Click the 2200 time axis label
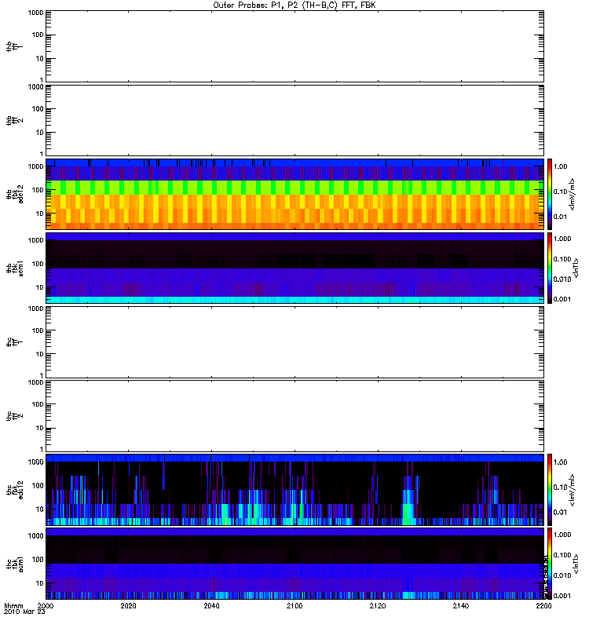589x628 pixels. tap(543, 605)
